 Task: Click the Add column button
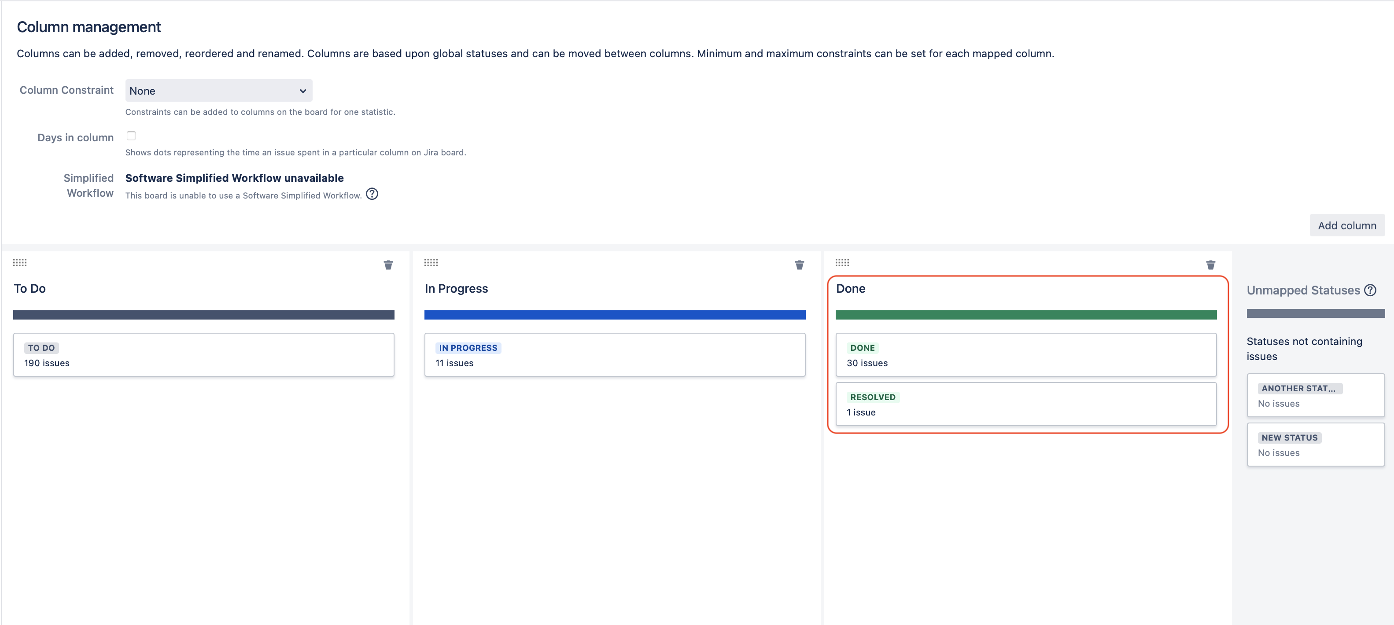coord(1346,226)
